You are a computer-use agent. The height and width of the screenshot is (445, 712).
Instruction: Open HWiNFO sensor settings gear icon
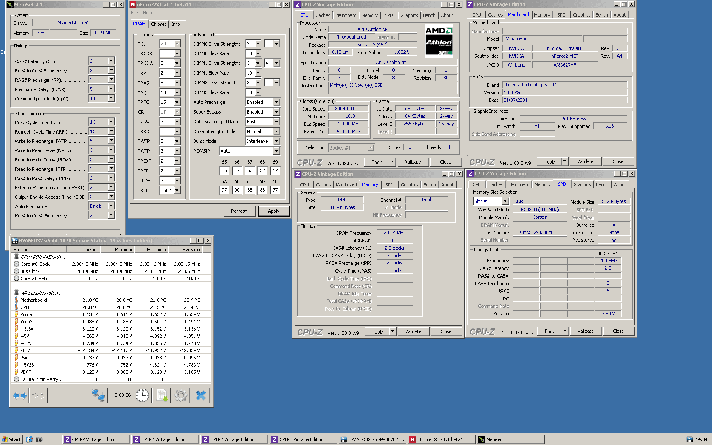pos(181,395)
